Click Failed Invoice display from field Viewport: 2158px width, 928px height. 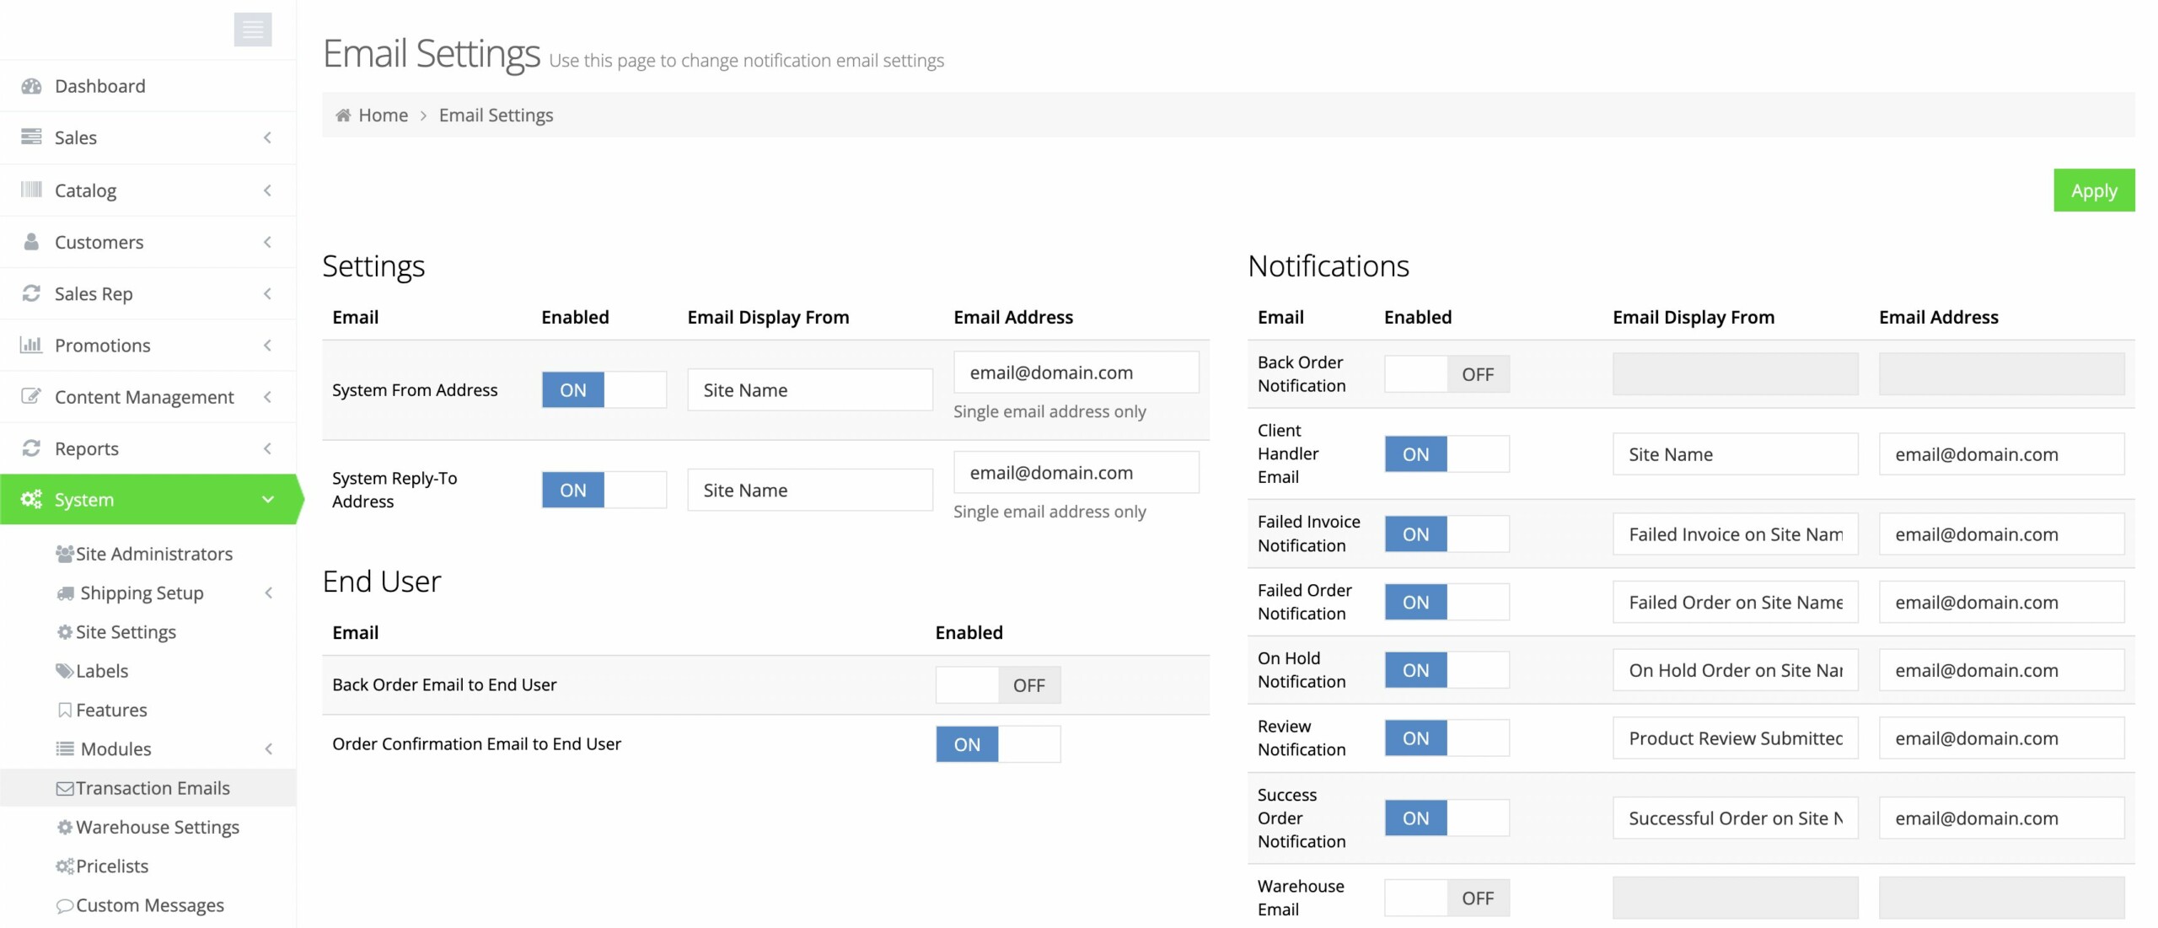tap(1735, 534)
